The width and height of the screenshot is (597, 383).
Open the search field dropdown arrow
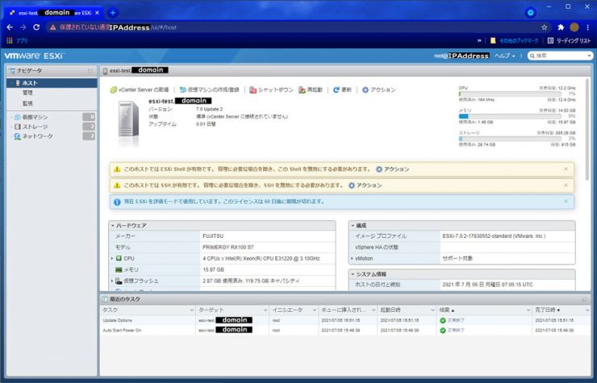click(x=590, y=56)
